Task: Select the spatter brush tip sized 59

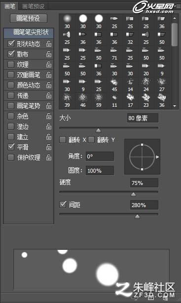Action: point(99,100)
